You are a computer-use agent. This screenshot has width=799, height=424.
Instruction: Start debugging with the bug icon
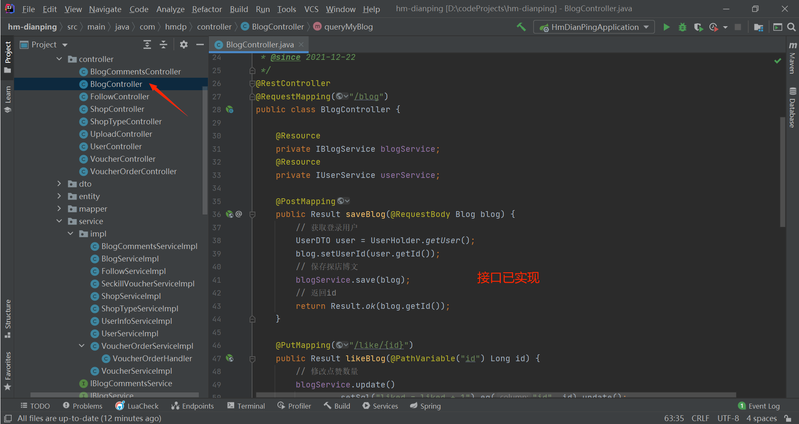coord(683,27)
